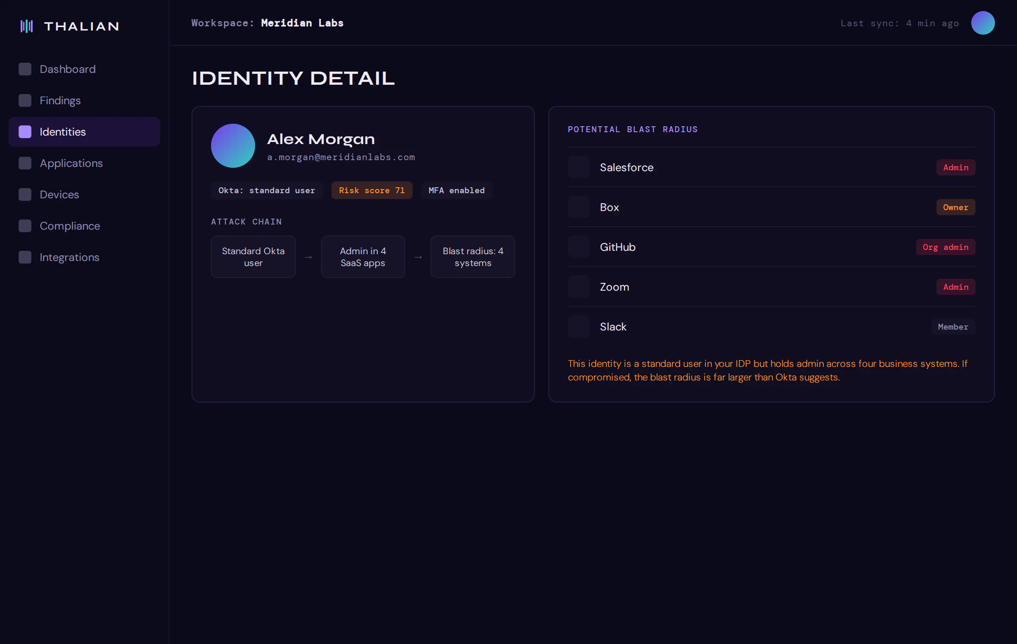Click the GitHub Org admin badge
This screenshot has width=1017, height=644.
[x=945, y=247]
